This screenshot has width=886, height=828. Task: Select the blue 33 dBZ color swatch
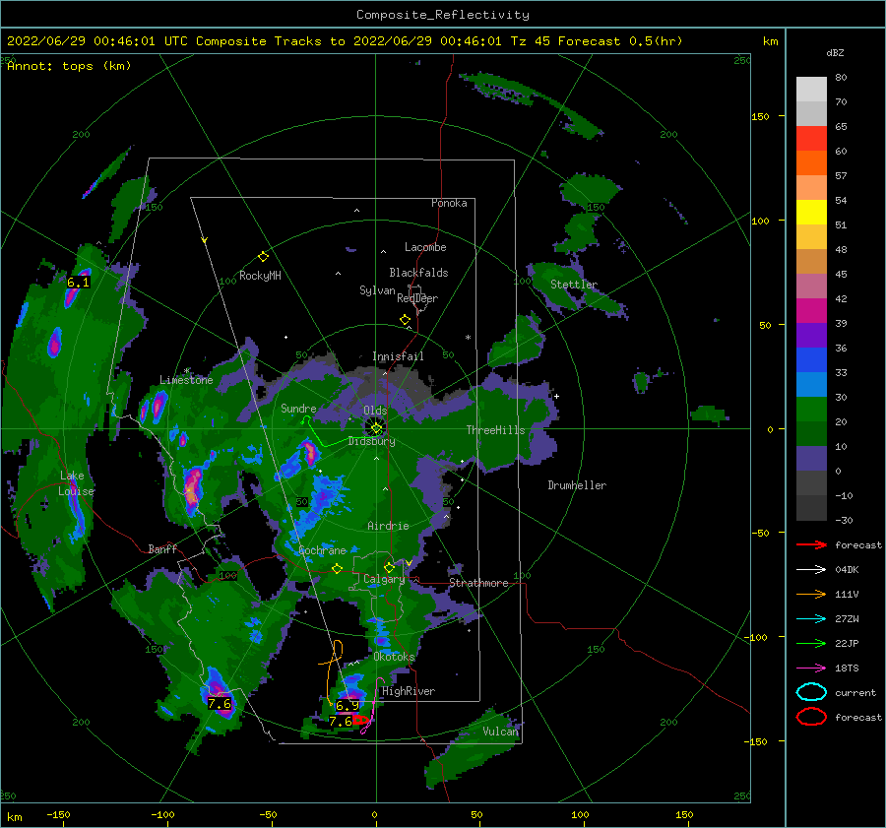click(811, 384)
